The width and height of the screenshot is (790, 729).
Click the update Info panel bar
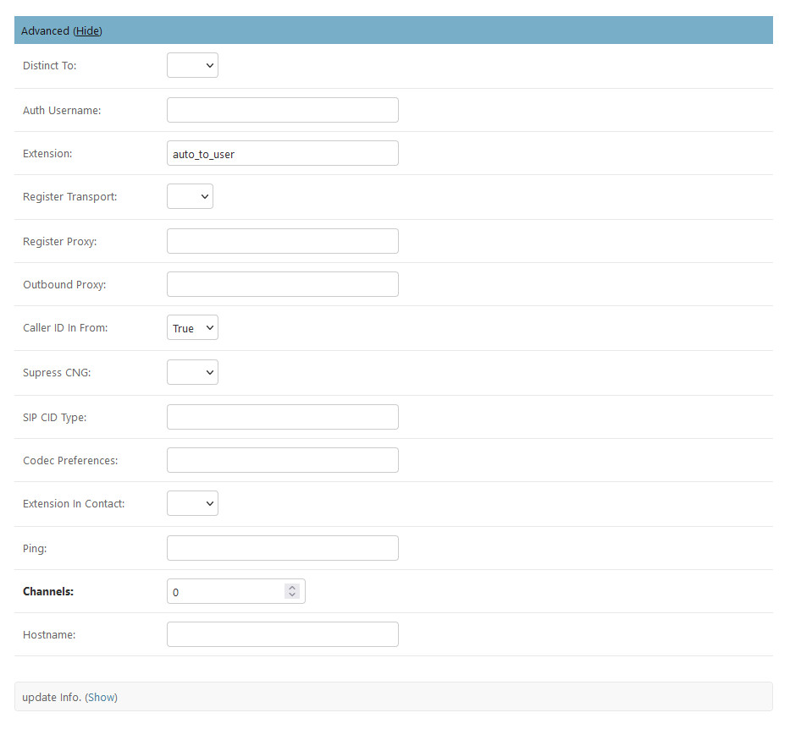coord(423,697)
